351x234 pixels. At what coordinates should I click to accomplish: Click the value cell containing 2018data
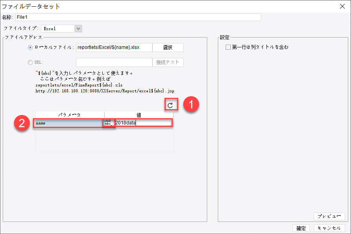(143, 122)
